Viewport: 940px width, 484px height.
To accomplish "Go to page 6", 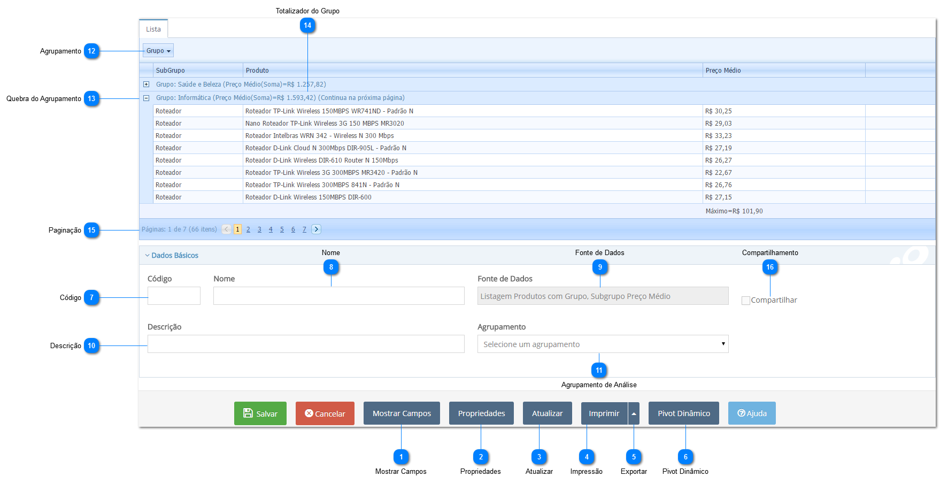I will [293, 229].
